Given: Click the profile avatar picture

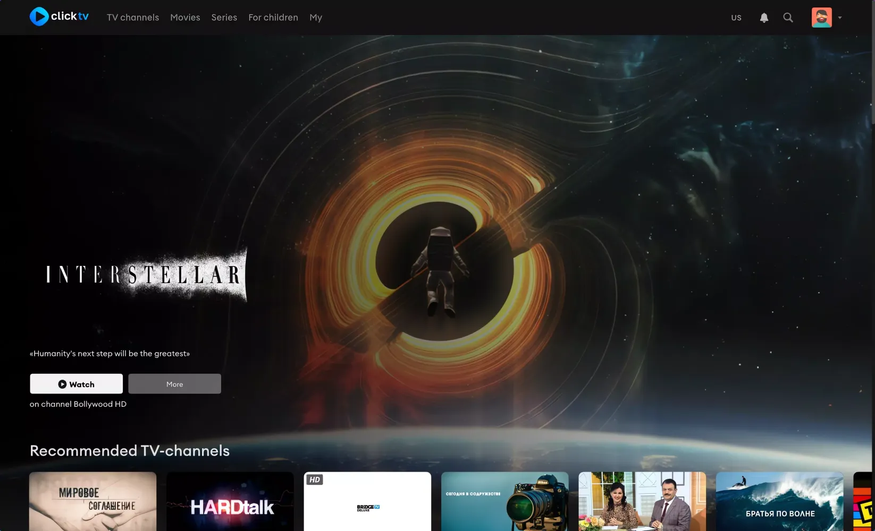Looking at the screenshot, I should pos(821,17).
